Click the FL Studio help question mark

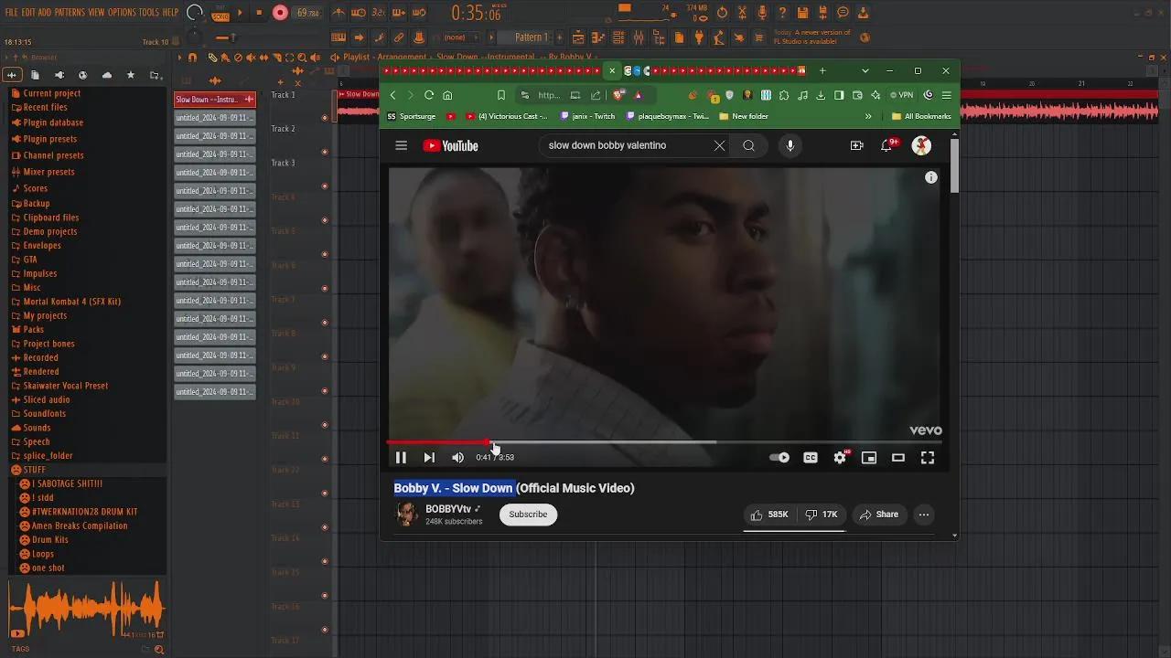click(782, 13)
